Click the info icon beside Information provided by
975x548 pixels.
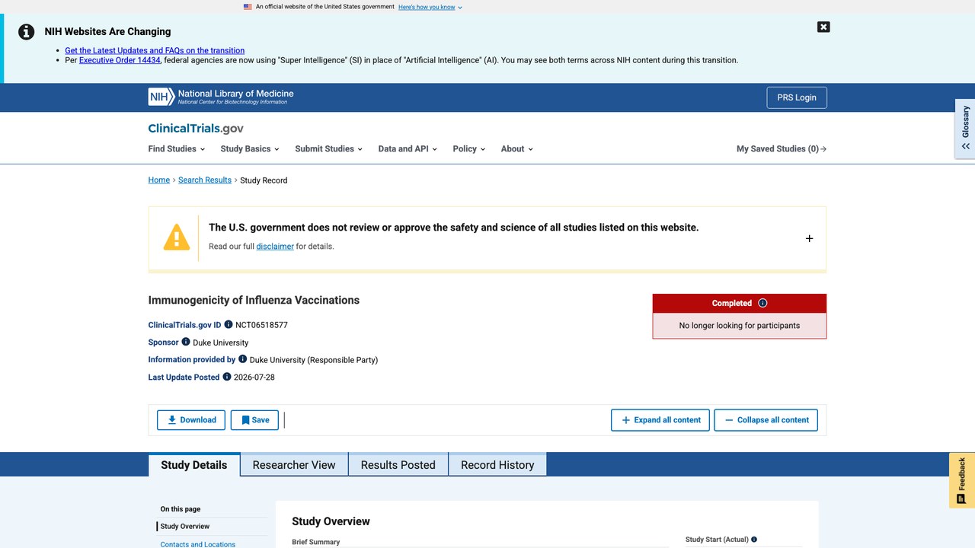point(243,359)
